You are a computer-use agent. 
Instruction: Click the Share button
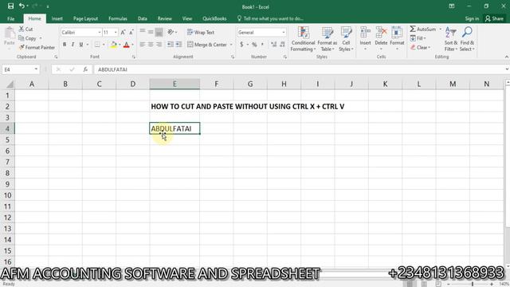tap(494, 18)
